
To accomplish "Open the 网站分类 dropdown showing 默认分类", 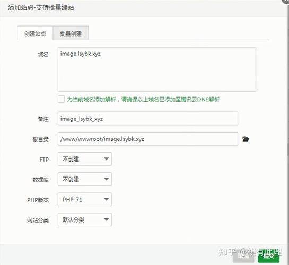I will click(x=85, y=220).
